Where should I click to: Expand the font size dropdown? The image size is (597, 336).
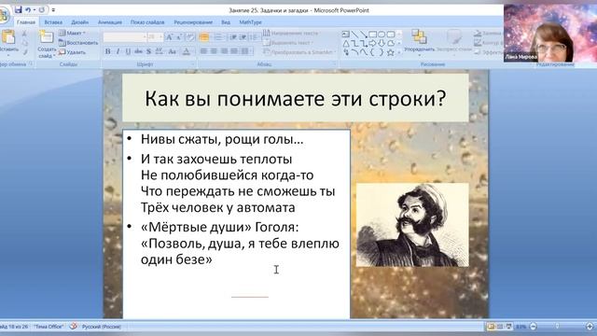(161, 36)
